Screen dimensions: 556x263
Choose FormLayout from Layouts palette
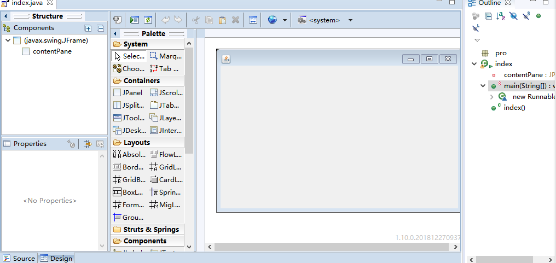129,205
